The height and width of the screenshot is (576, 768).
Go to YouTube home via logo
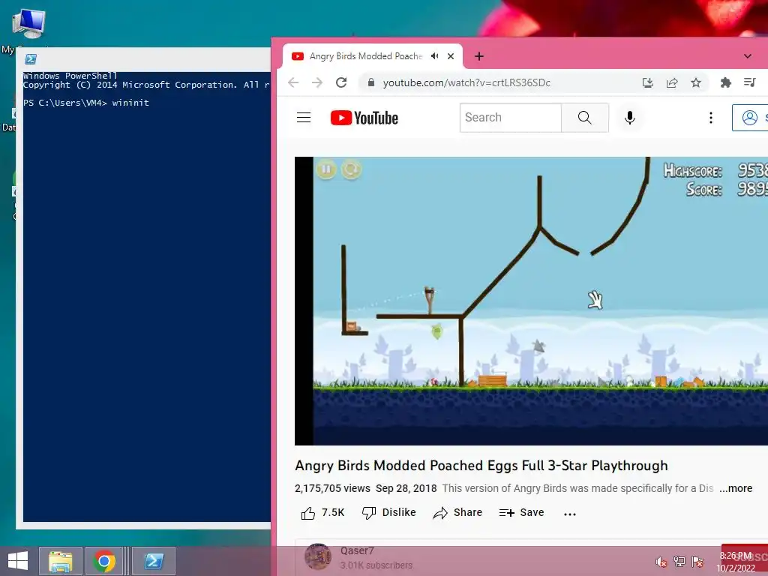[x=364, y=118]
